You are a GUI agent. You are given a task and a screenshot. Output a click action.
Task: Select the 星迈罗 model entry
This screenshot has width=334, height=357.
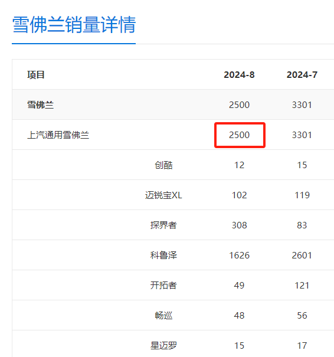[163, 345]
